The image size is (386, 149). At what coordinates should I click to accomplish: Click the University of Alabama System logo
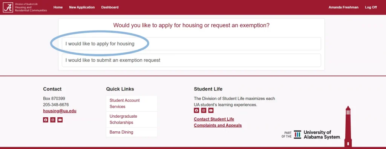pos(311,134)
